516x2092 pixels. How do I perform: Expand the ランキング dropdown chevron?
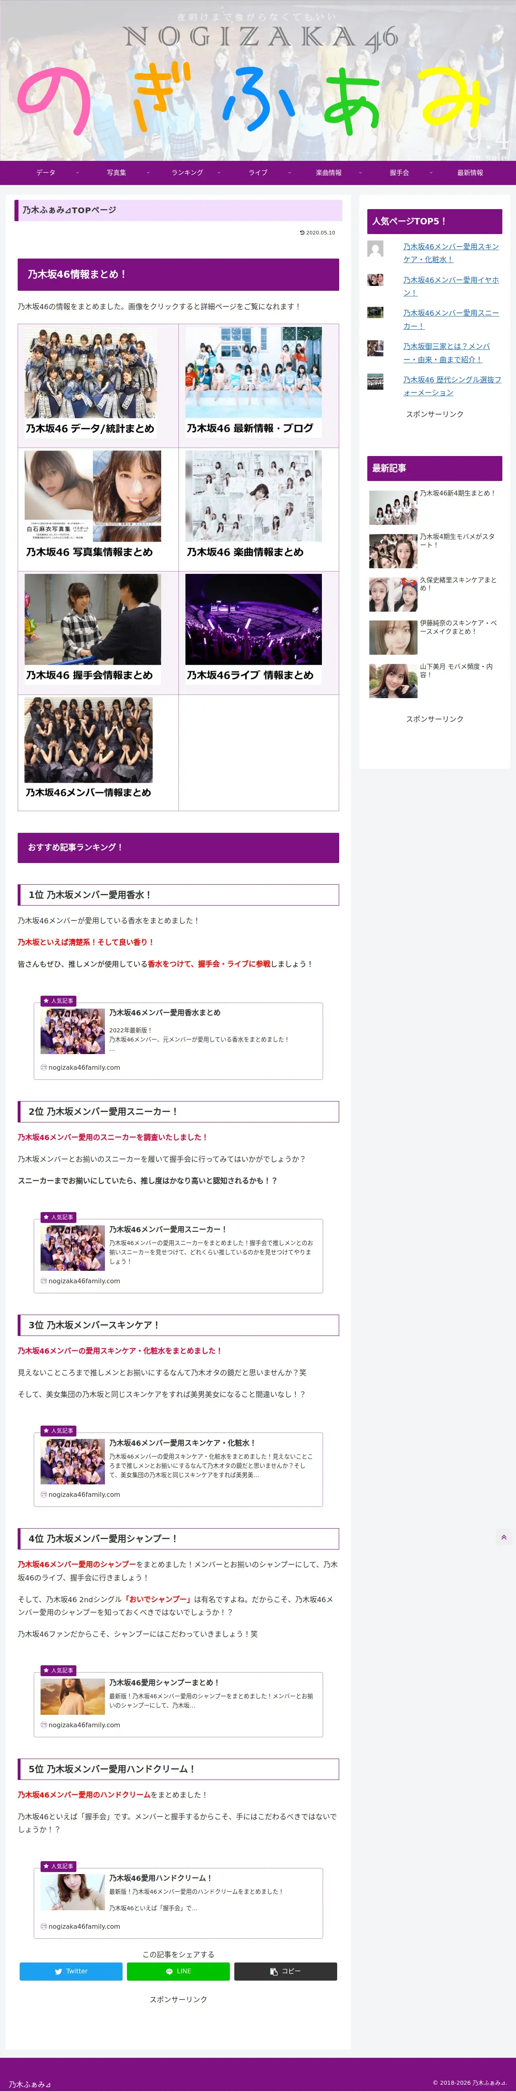(x=218, y=173)
